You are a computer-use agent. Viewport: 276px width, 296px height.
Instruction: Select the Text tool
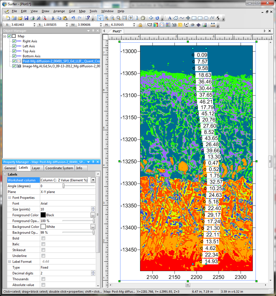point(170,18)
